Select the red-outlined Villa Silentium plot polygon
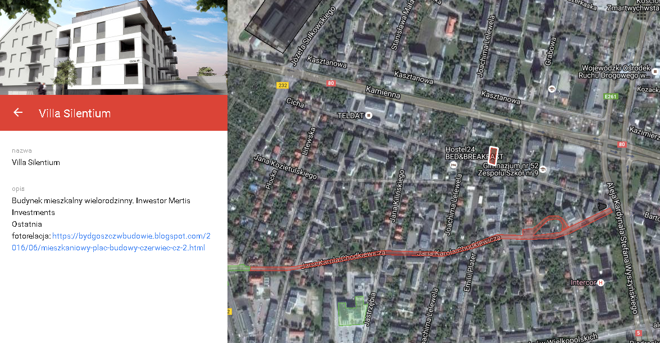This screenshot has width=660, height=343. (493, 156)
